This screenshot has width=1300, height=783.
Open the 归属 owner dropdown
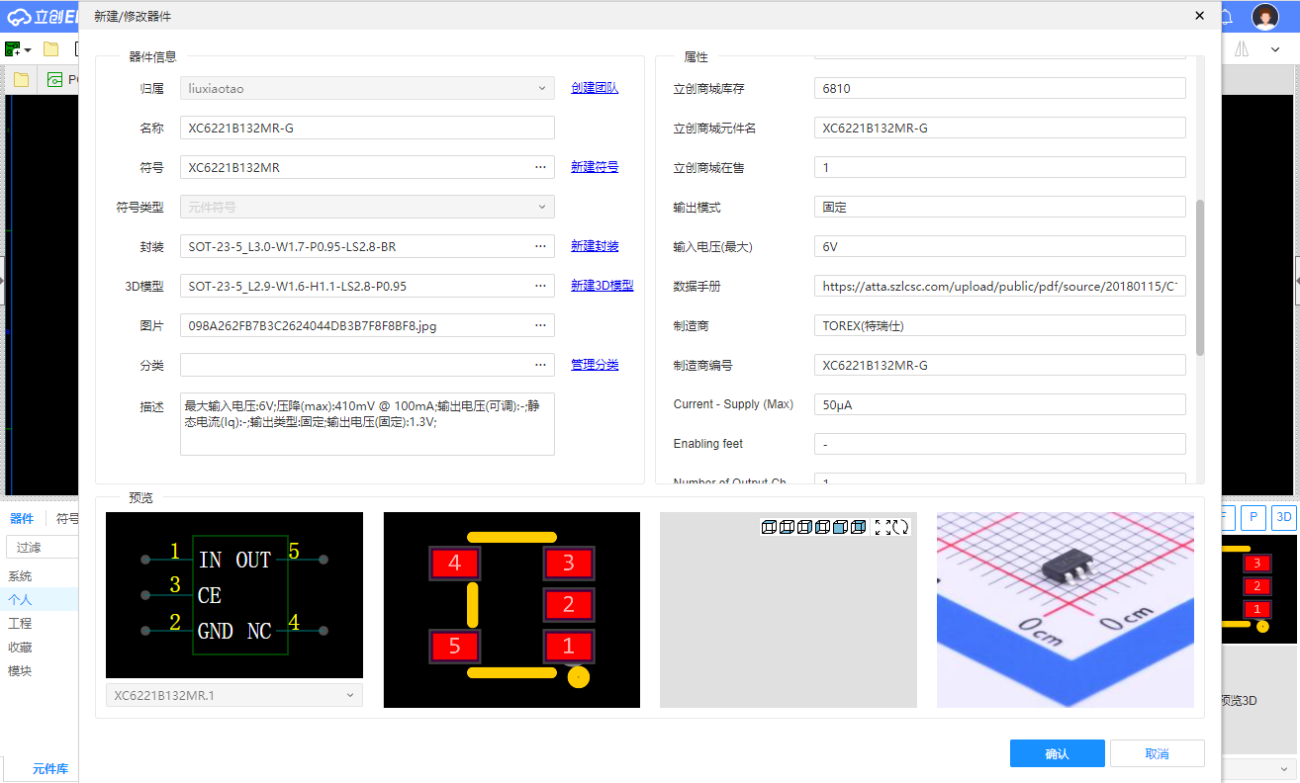(x=367, y=88)
